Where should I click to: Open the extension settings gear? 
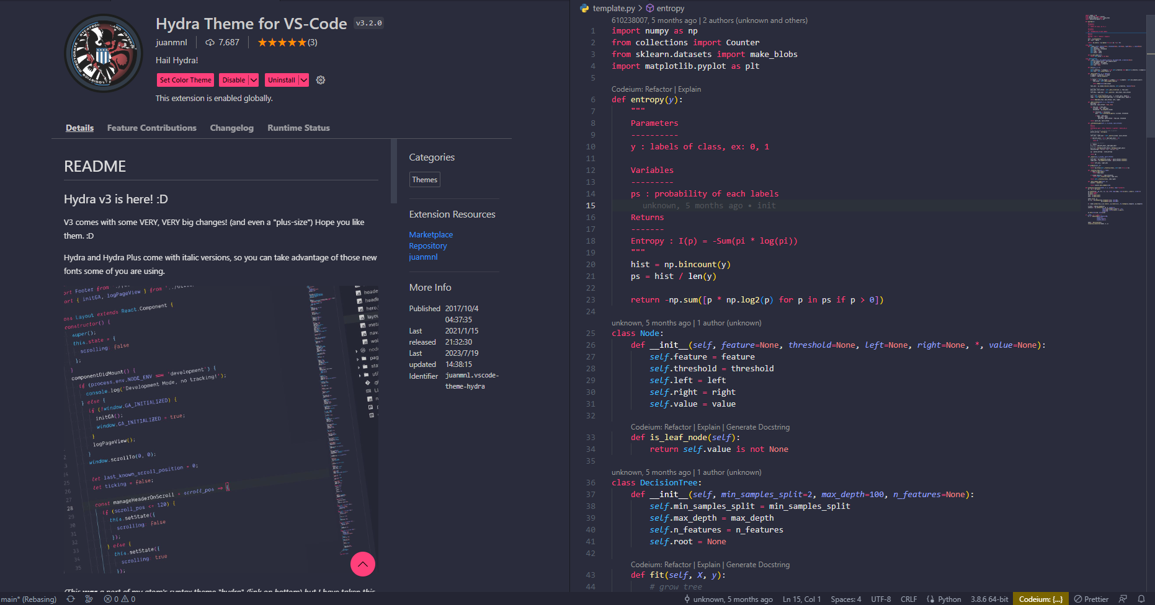pos(321,80)
